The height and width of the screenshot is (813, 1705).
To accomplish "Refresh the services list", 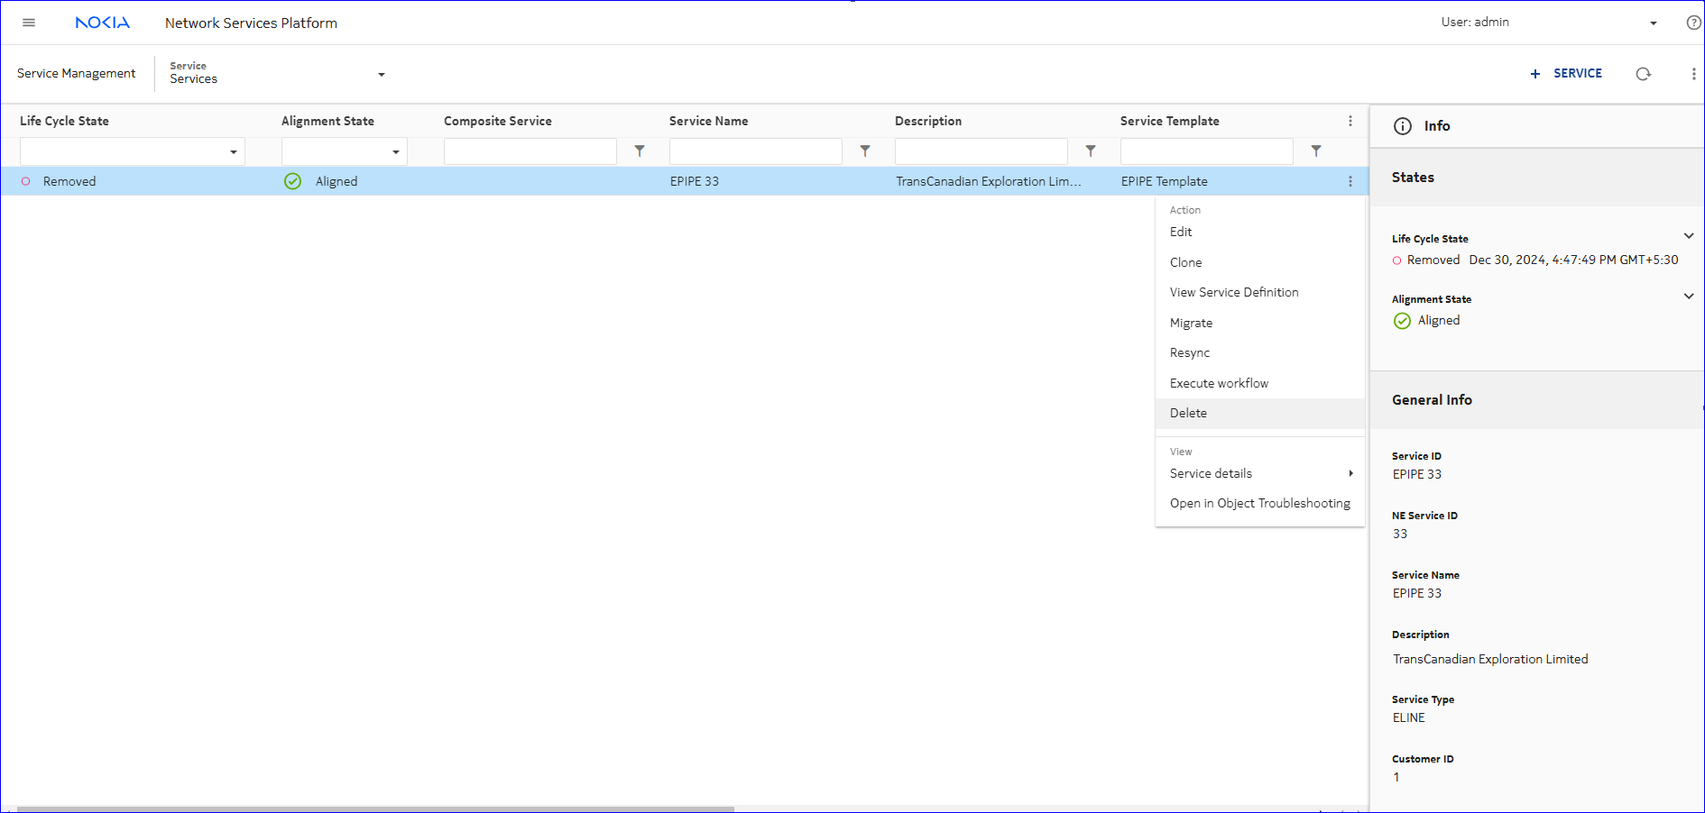I will (1643, 74).
